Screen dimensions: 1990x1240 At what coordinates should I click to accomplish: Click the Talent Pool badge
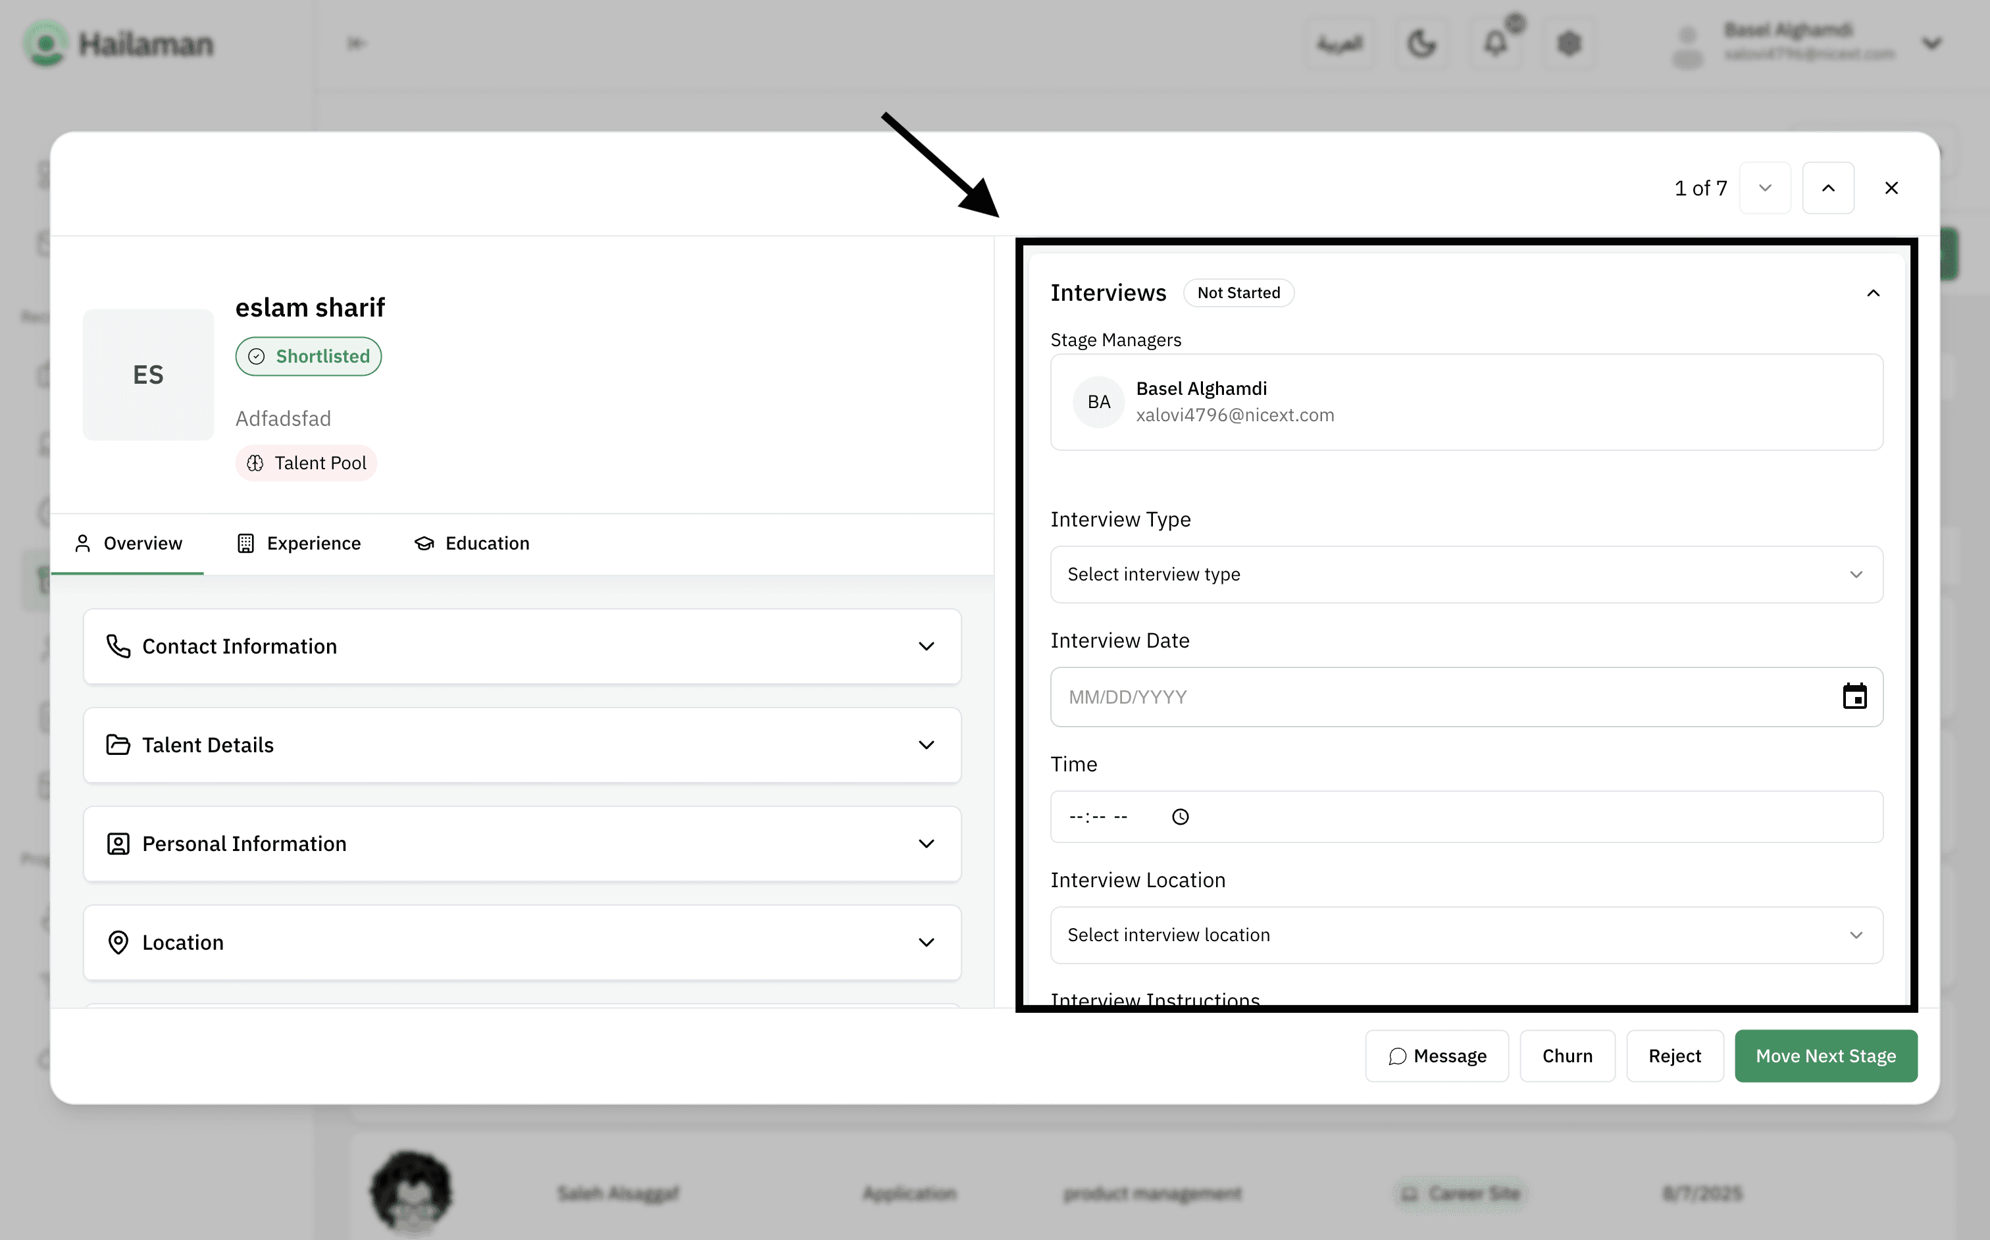tap(306, 463)
